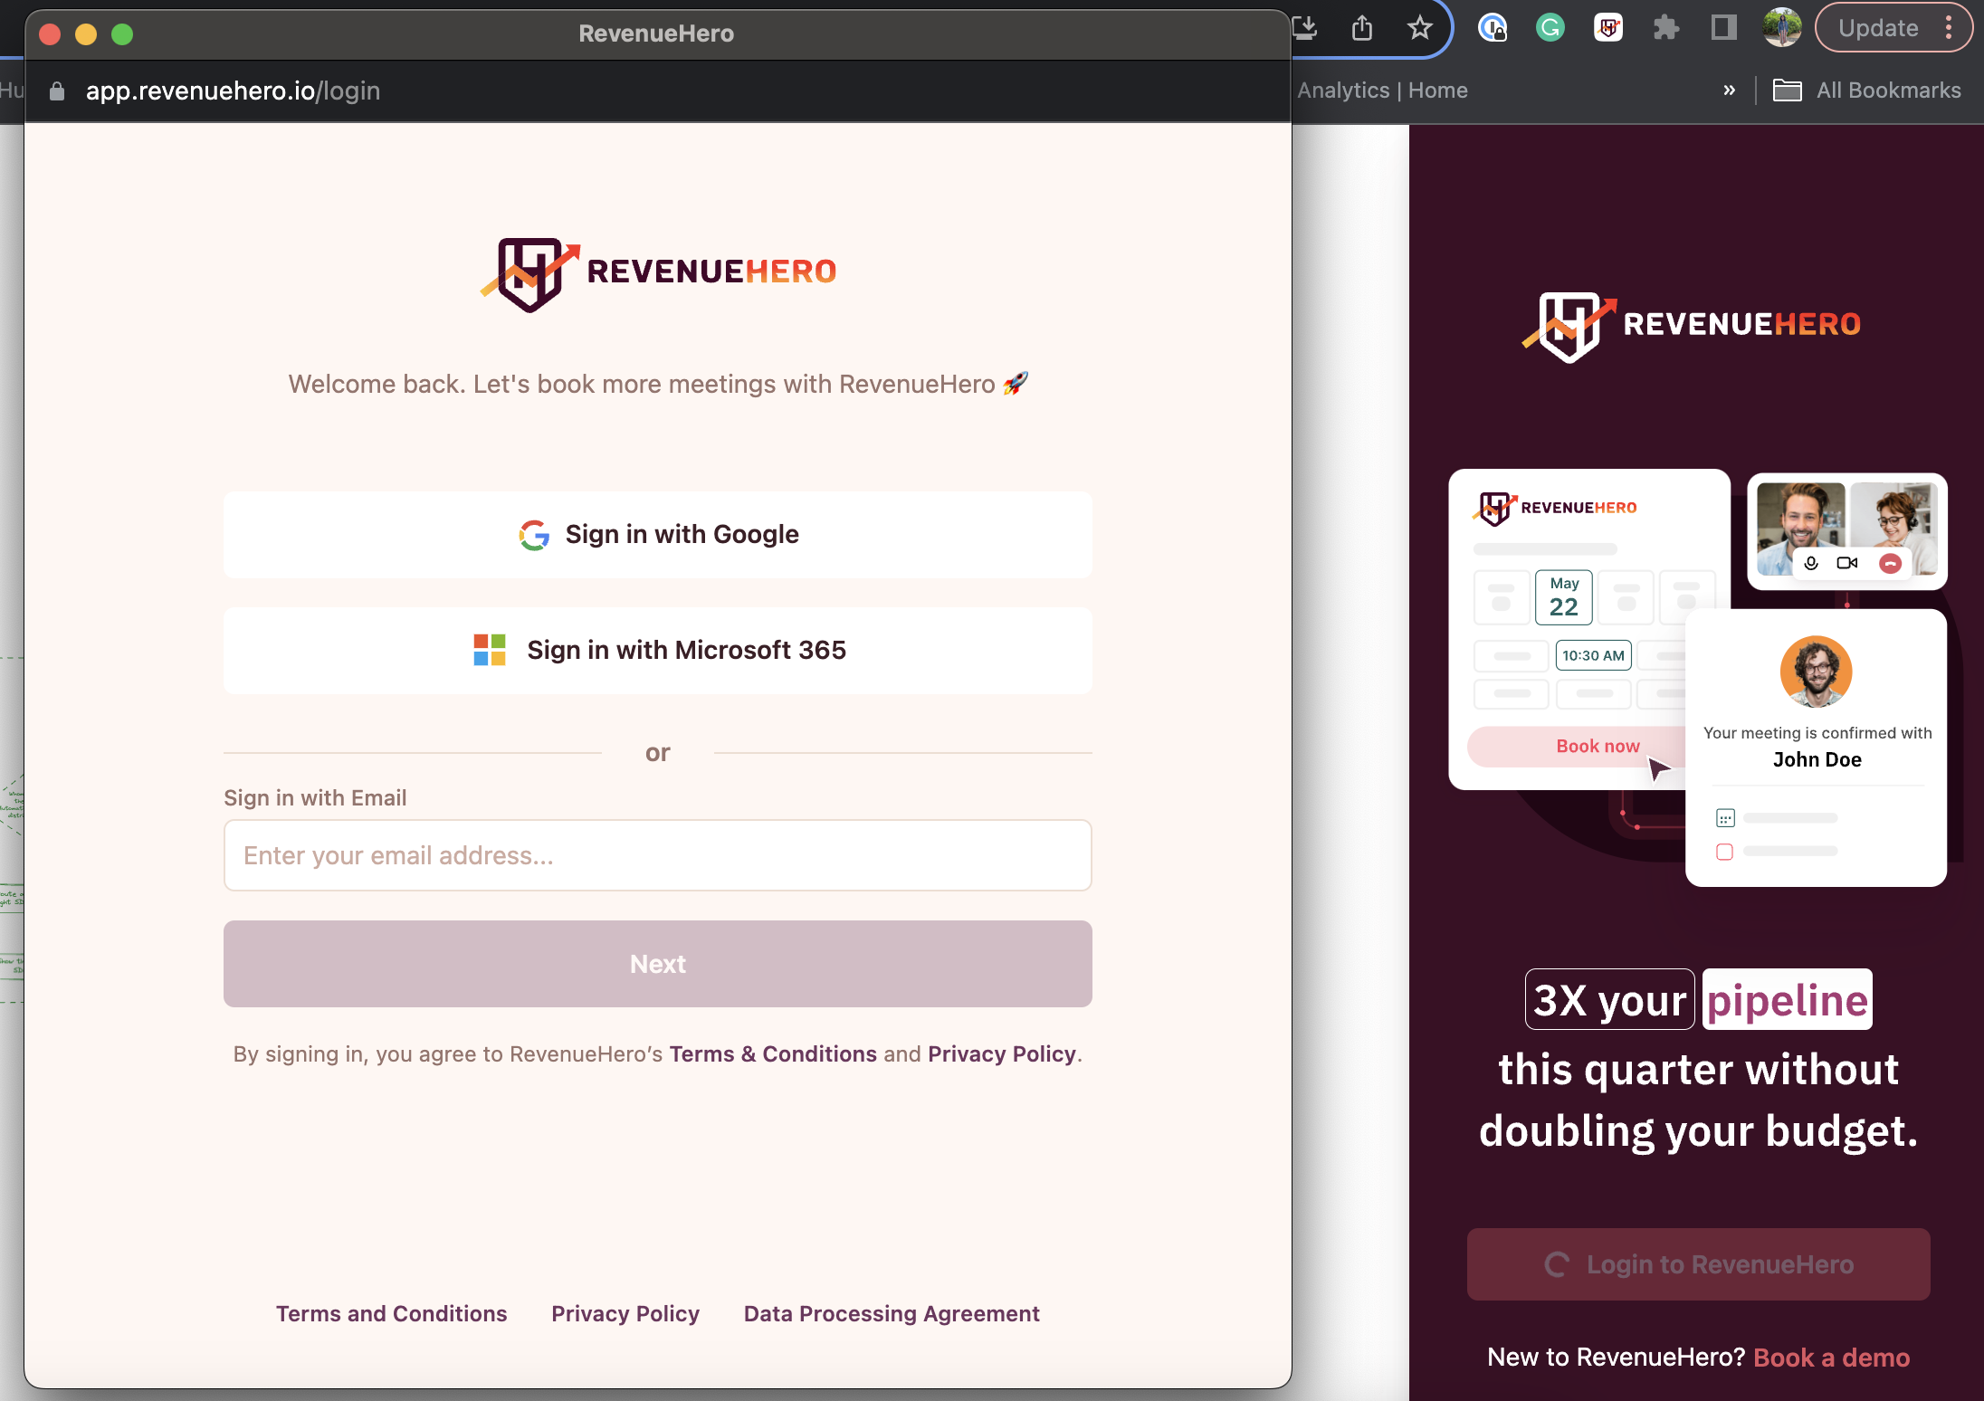
Task: Click the RevenueHero logo on login page
Action: click(658, 274)
